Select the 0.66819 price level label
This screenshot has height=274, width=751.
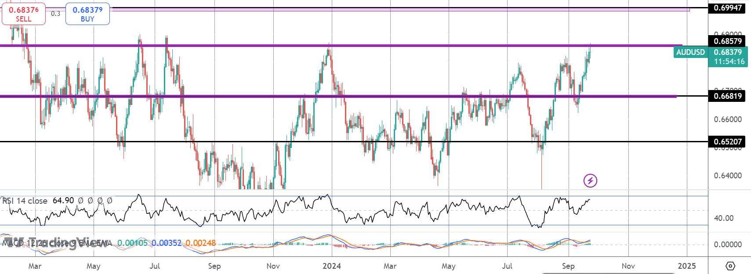point(727,96)
